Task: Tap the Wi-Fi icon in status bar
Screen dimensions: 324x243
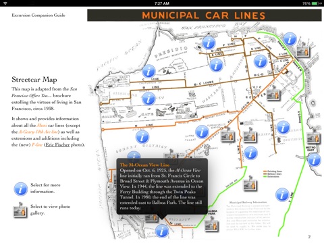Action: 5,3
